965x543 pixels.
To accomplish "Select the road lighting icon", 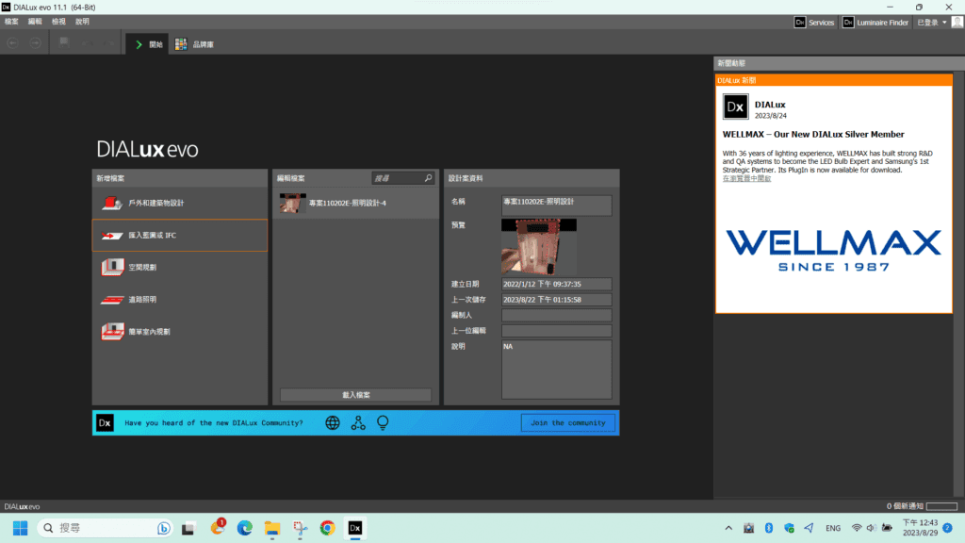I will coord(112,299).
